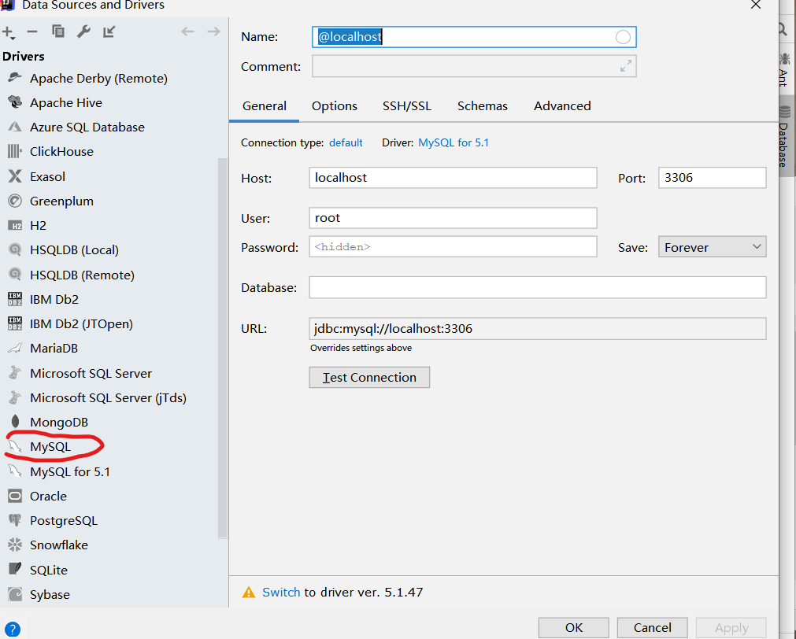Screen dimensions: 796x639
Task: Click the color circle in Name field
Action: pyautogui.click(x=623, y=37)
